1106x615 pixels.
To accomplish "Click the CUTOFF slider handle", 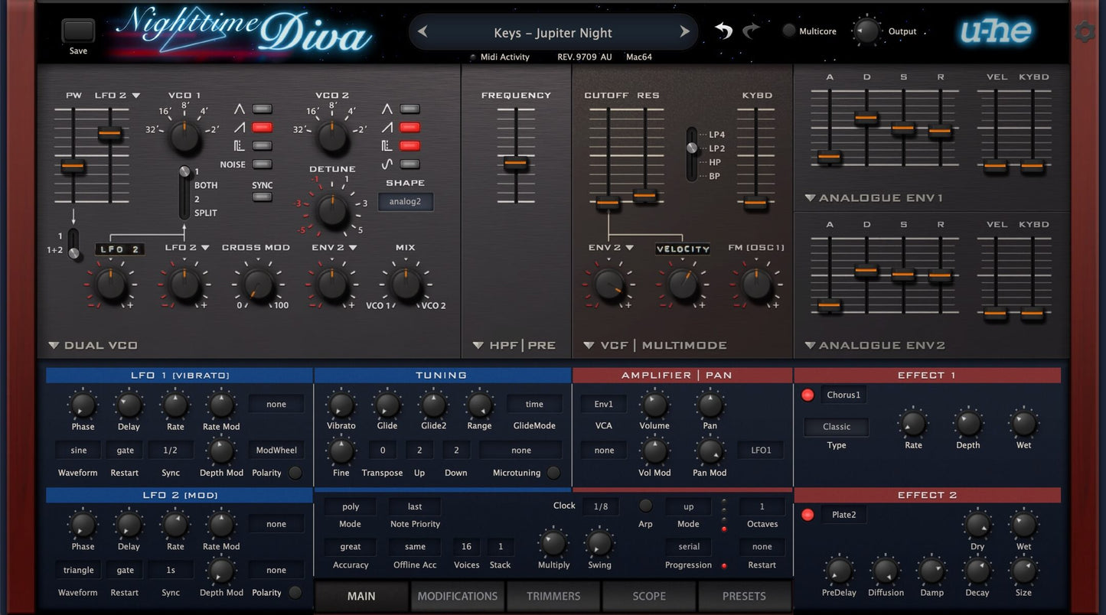I will 608,203.
